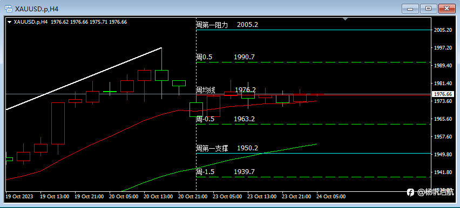Click the 20 Oct 05:00 time label

coord(124,196)
